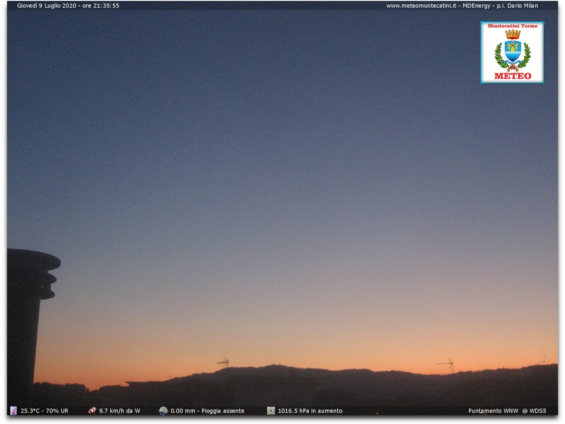Click 'Puntamento WNW @ WDS5' text
This screenshot has width=565, height=424.
[x=507, y=411]
